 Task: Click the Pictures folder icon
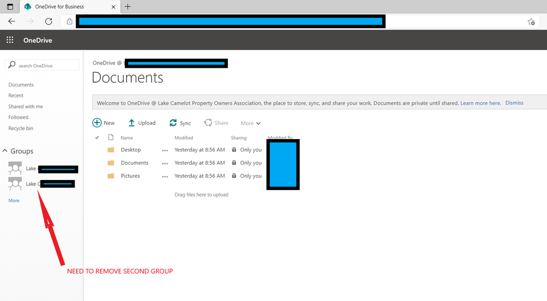click(111, 176)
